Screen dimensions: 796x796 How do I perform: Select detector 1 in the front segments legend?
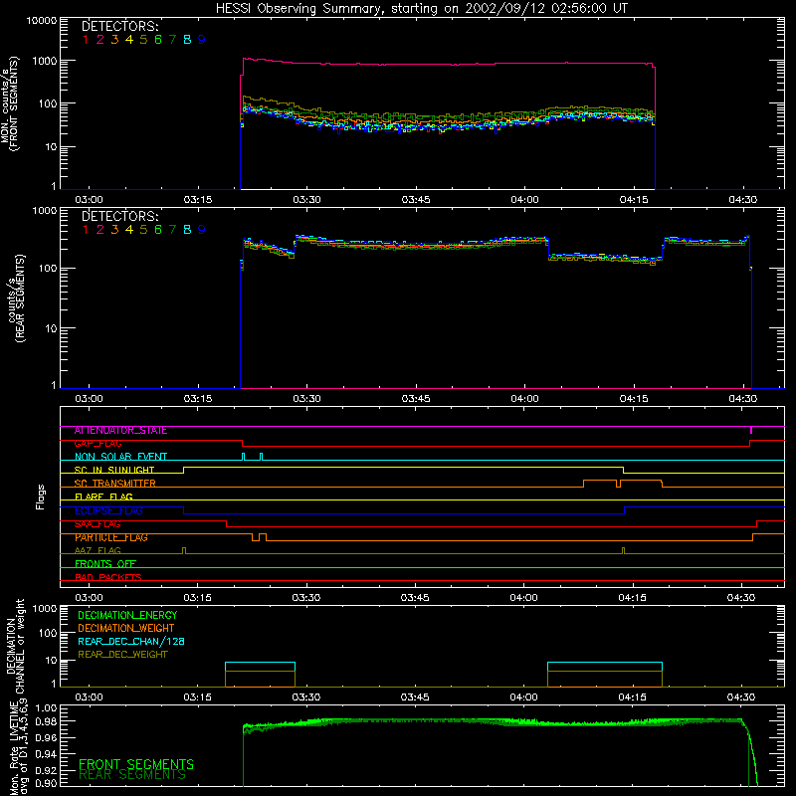pyautogui.click(x=86, y=40)
